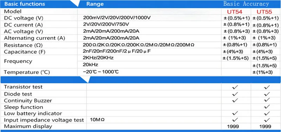The width and height of the screenshot is (281, 132).
Task: Click UT54 maximum display value 1999
Action: 233,126
